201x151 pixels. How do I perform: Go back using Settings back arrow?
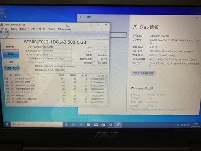pos(81,17)
